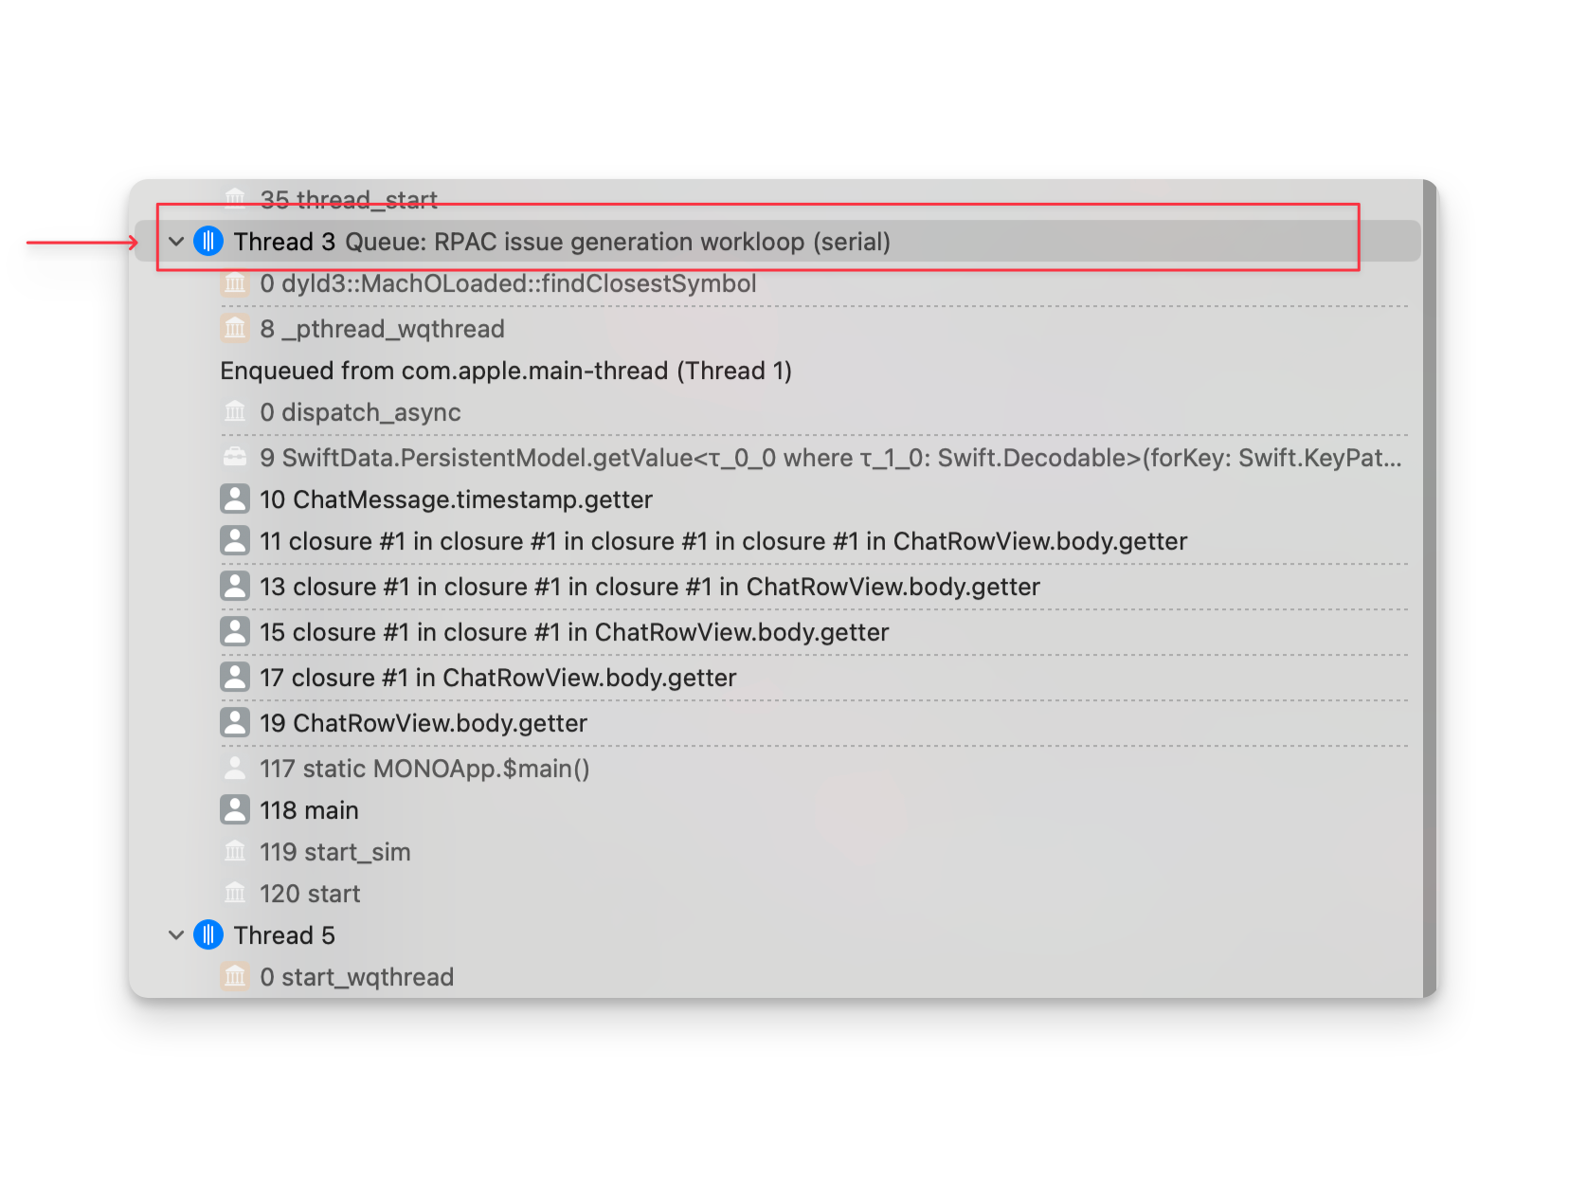The width and height of the screenshot is (1569, 1177).
Task: Click the SwiftData briefcase frame icon
Action: (235, 458)
